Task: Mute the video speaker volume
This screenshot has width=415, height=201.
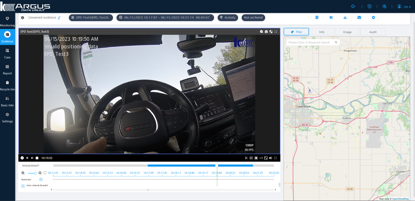Action: pyautogui.click(x=270, y=158)
